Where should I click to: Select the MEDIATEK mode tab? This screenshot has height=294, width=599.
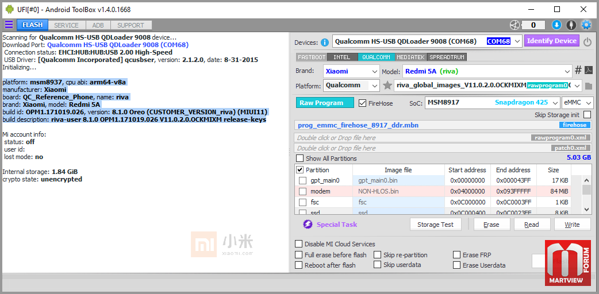pos(411,57)
